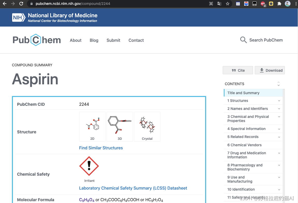This screenshot has height=203, width=298.
Task: Expand the 4 Spectral Information chevron
Action: pos(279,129)
